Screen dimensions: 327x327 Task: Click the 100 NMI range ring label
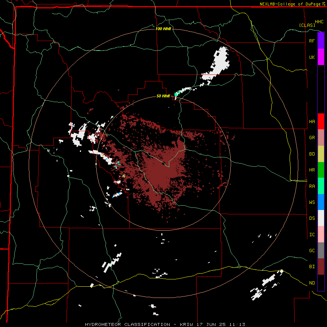[163, 29]
